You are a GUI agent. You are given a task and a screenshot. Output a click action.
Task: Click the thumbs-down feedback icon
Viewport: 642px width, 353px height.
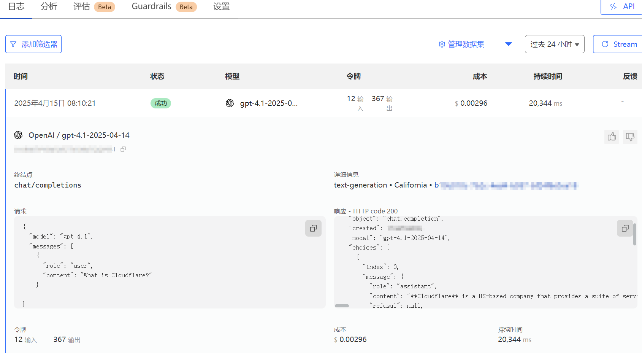point(630,137)
